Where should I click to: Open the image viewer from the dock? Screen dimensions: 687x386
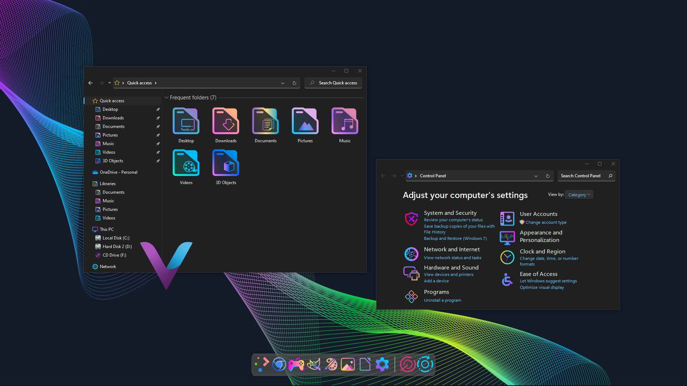tap(348, 364)
